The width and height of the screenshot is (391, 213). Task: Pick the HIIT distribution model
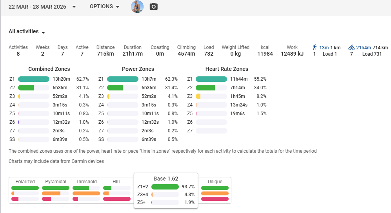click(x=116, y=182)
